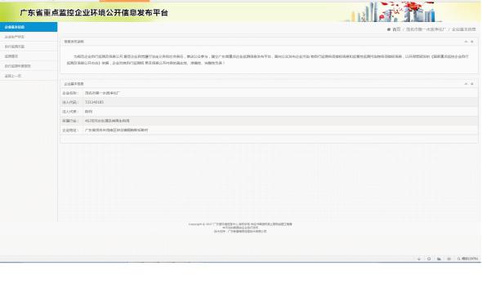The image size is (482, 301).
Task: Open the 首页 breadcrumb link
Action: coord(396,29)
